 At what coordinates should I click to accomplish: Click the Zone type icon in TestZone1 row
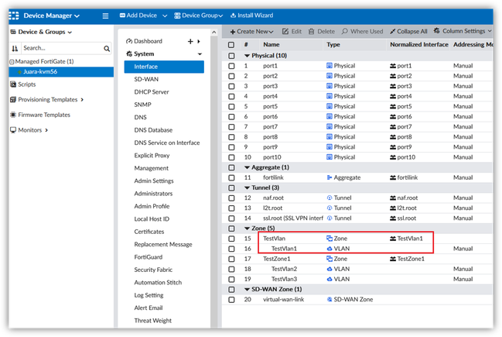click(329, 259)
